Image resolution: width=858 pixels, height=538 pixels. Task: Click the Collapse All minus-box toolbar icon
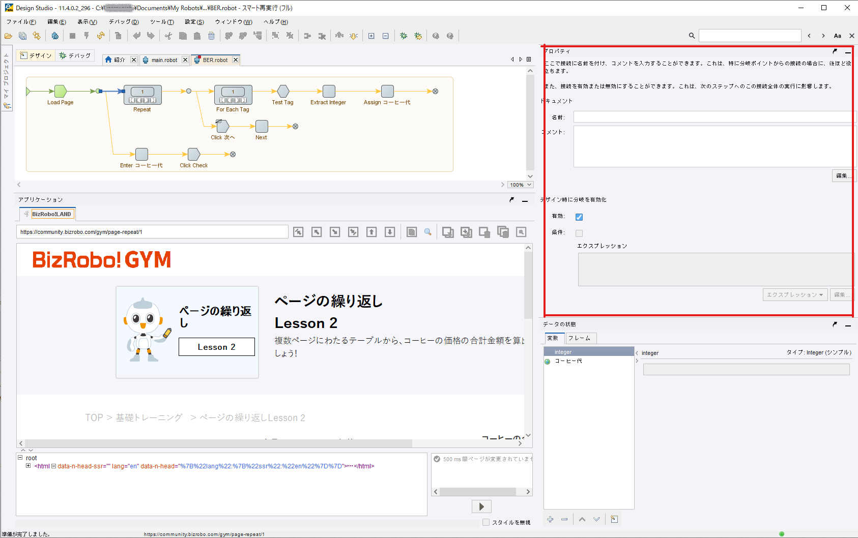coord(386,36)
